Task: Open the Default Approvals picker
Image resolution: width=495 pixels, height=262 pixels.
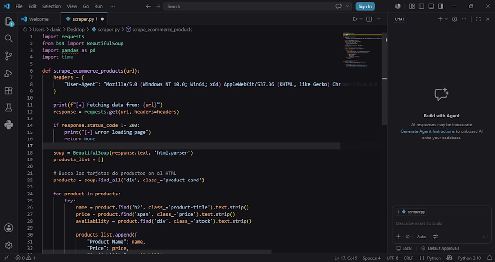Action: (440, 249)
